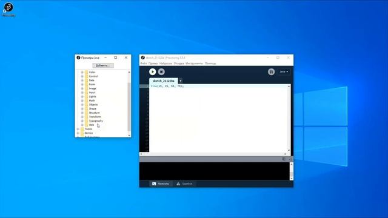The height and width of the screenshot is (218, 388).
Task: Select the Web folder label
Action: 92,125
